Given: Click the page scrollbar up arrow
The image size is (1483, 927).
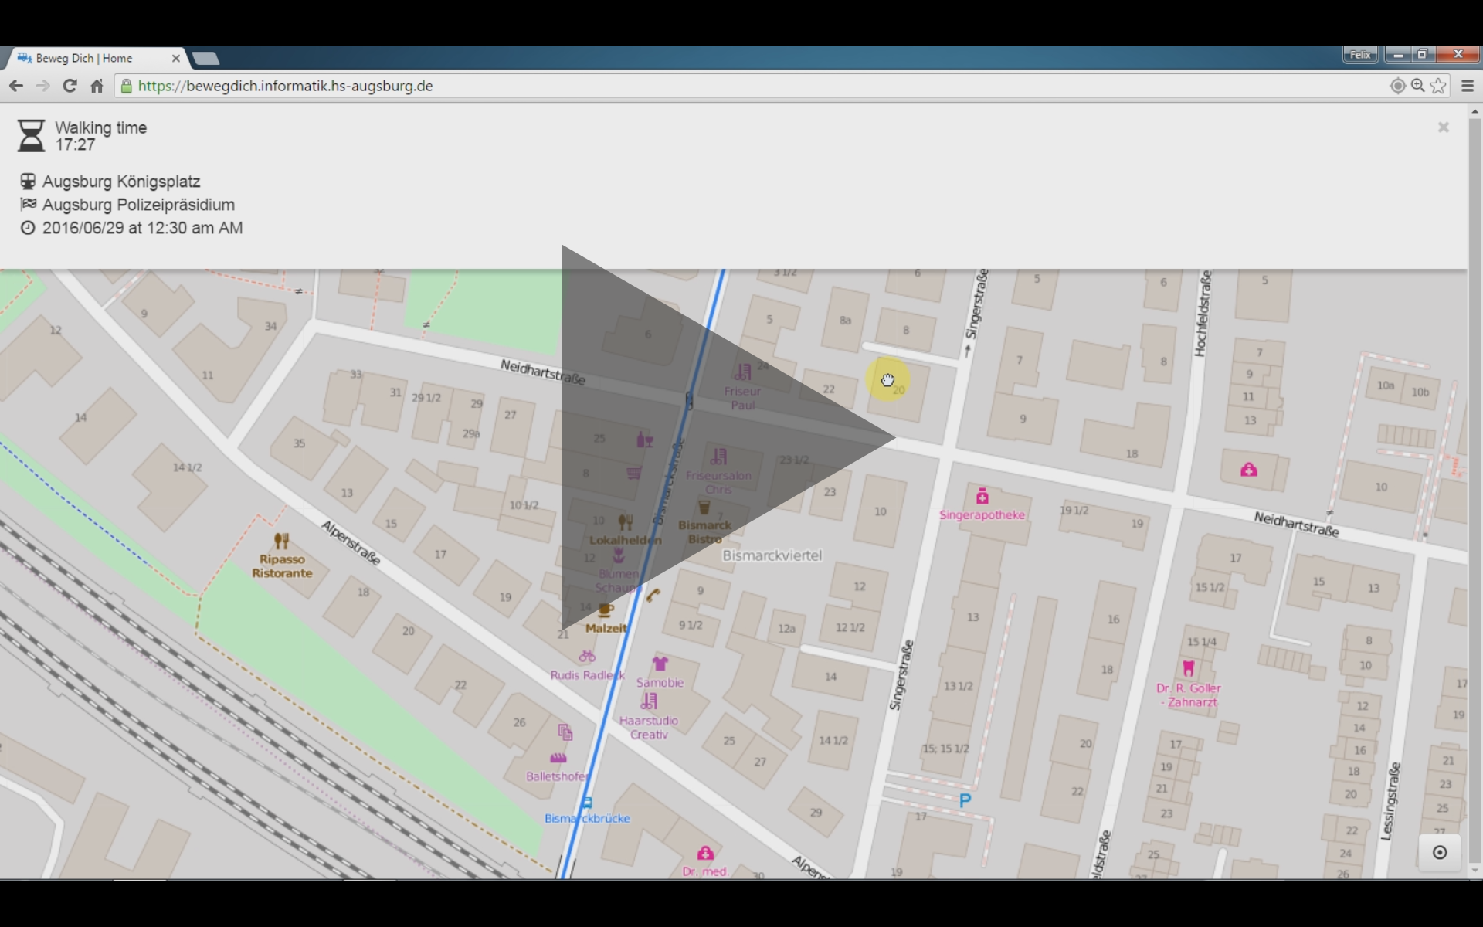Looking at the screenshot, I should coord(1475,112).
